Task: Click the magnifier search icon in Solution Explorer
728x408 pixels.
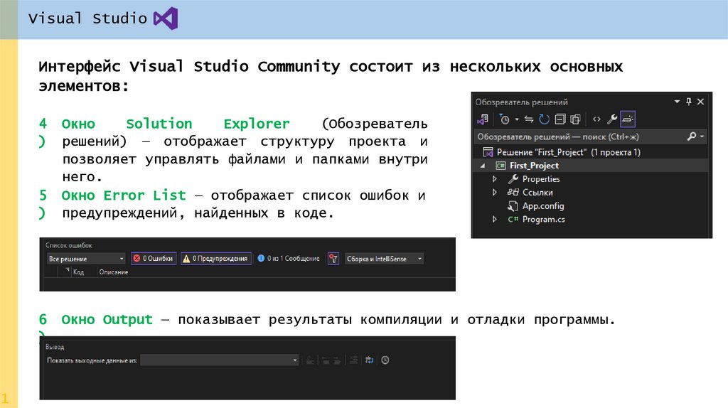Action: (692, 136)
